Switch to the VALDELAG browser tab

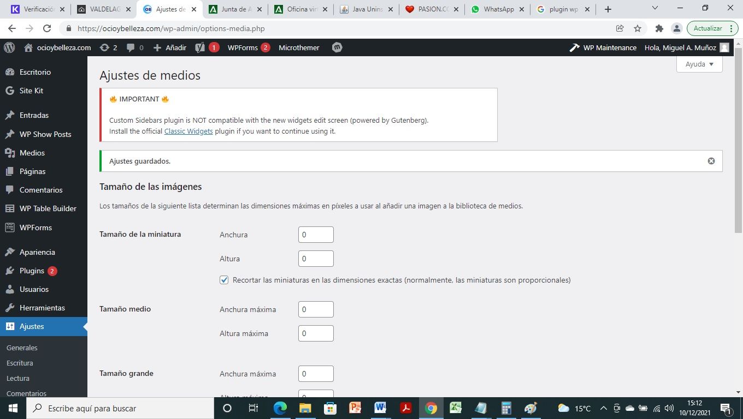pos(104,9)
